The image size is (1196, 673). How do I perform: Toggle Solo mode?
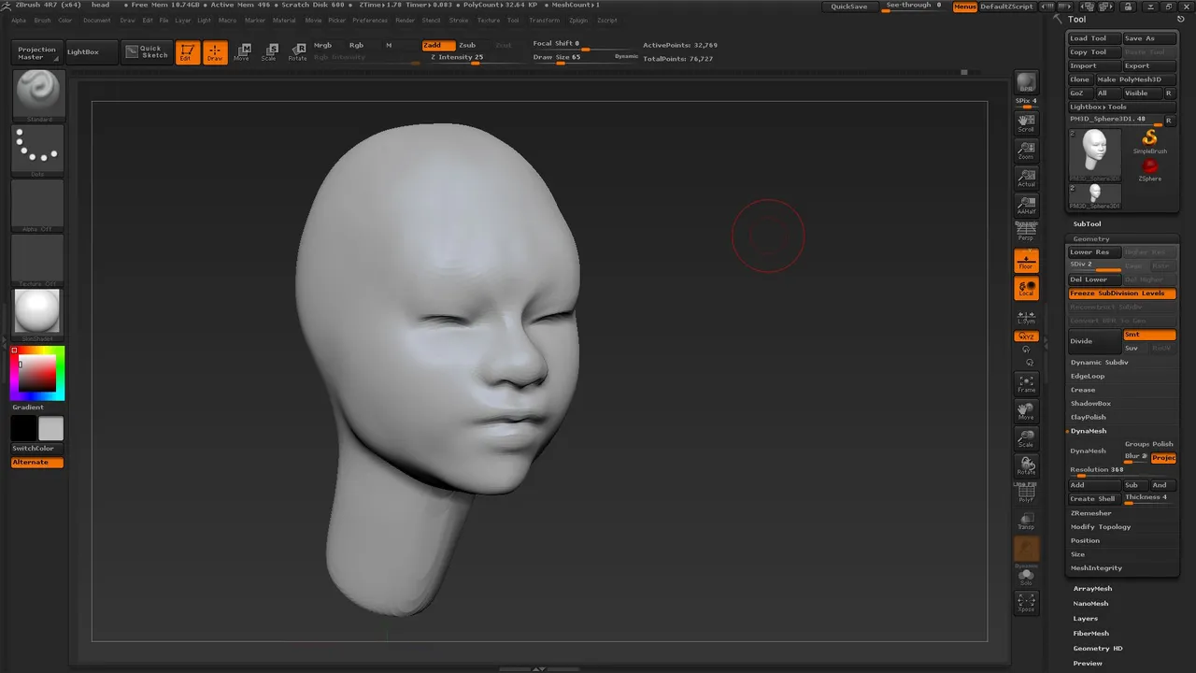tap(1026, 576)
